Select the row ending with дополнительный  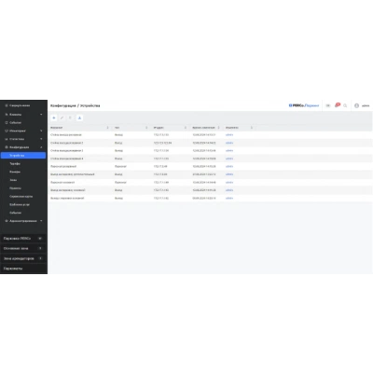coord(210,174)
